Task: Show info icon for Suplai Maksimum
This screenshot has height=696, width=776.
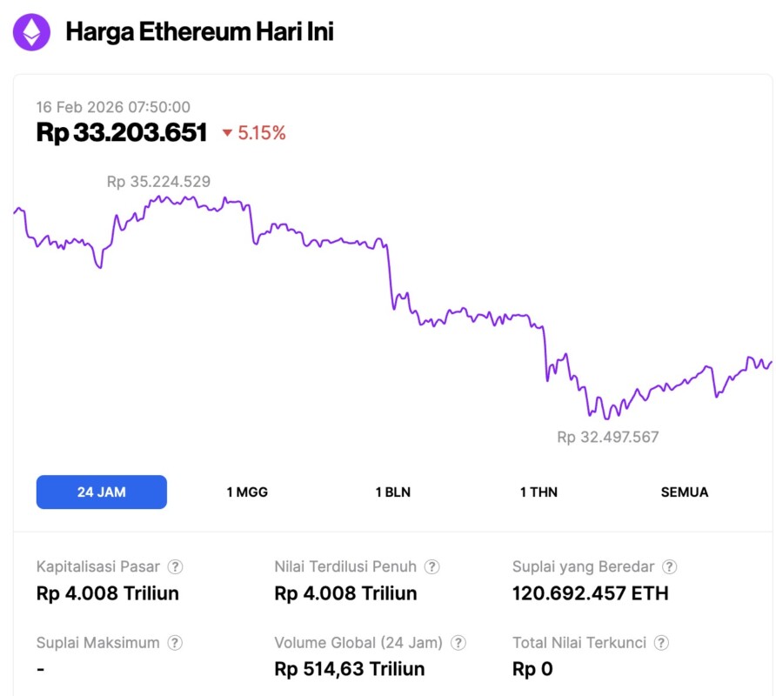Action: (175, 643)
